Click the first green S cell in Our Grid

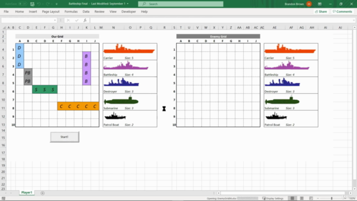36,89
